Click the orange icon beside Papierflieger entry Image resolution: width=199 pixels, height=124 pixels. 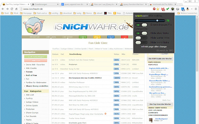[x=105, y=114]
